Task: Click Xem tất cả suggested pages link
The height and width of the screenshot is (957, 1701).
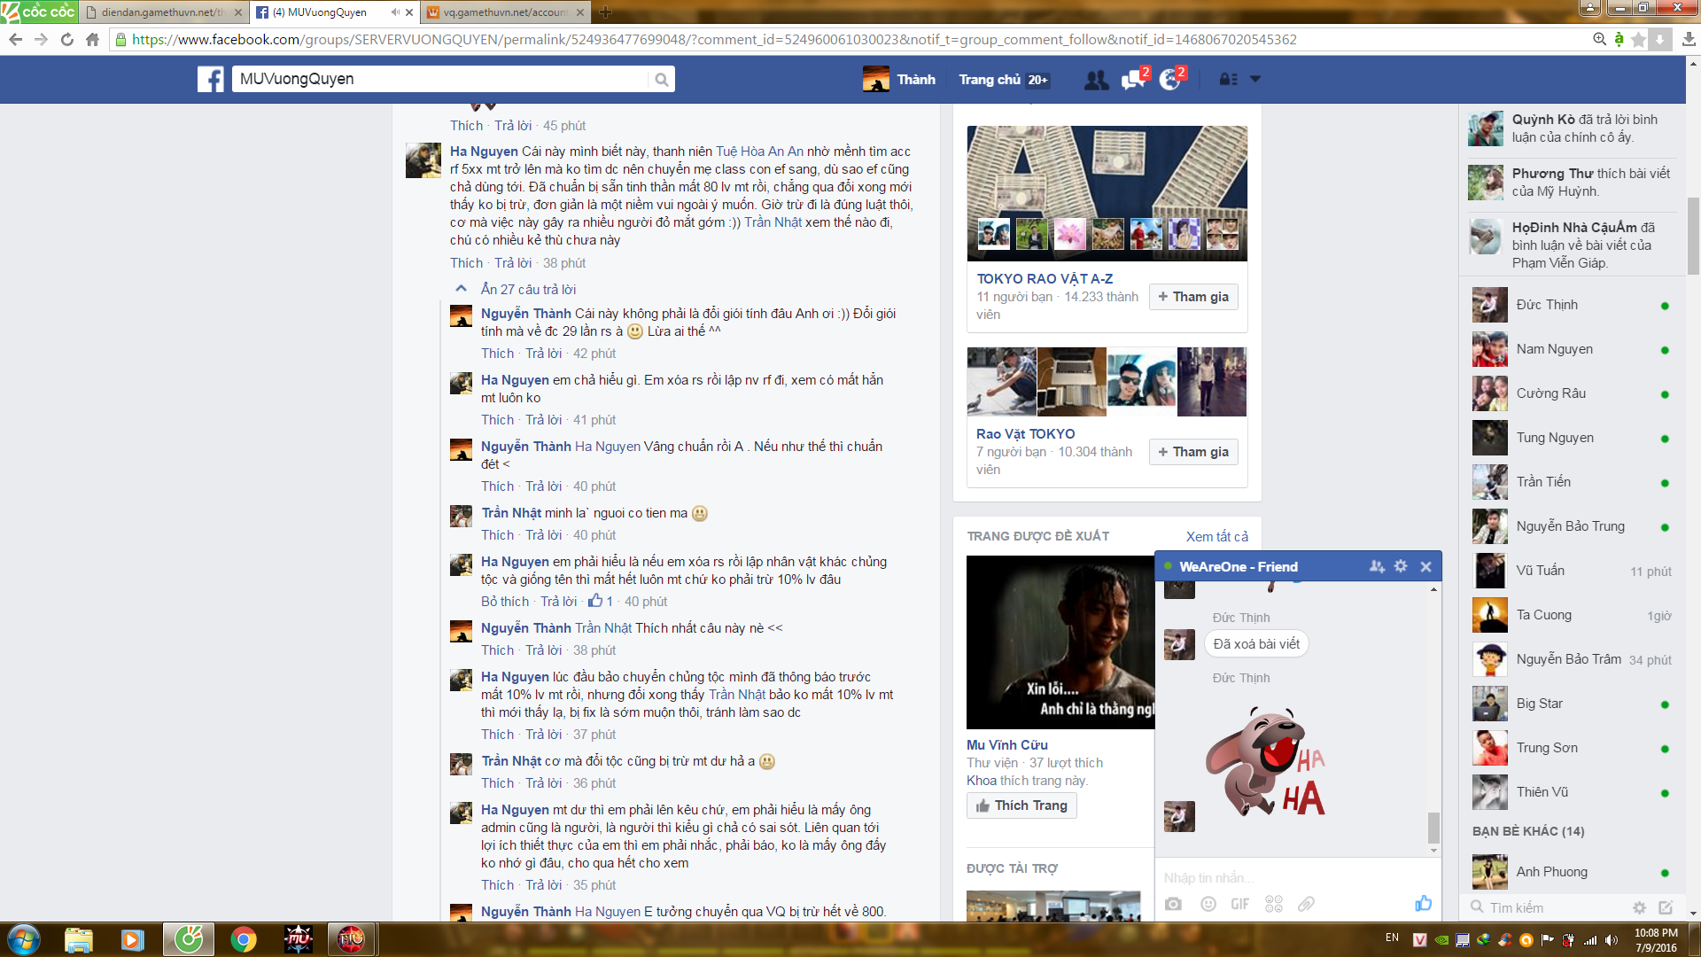Action: click(1216, 537)
